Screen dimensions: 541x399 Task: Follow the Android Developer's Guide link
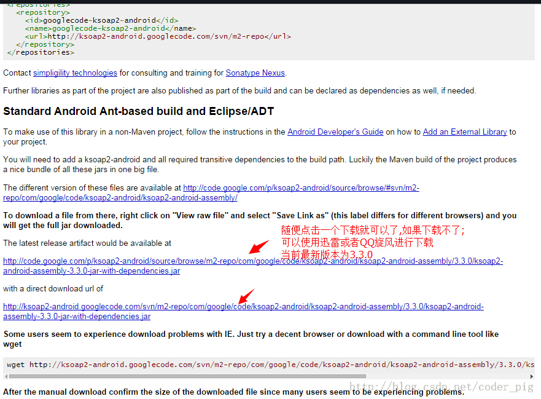click(335, 132)
